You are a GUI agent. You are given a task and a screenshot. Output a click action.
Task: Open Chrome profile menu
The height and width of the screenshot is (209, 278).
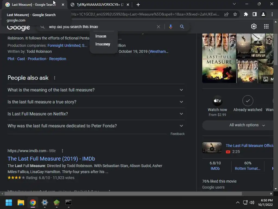[x=263, y=14]
